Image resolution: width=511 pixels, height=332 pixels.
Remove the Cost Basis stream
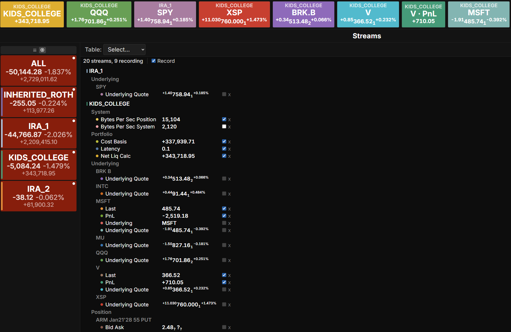click(x=230, y=142)
